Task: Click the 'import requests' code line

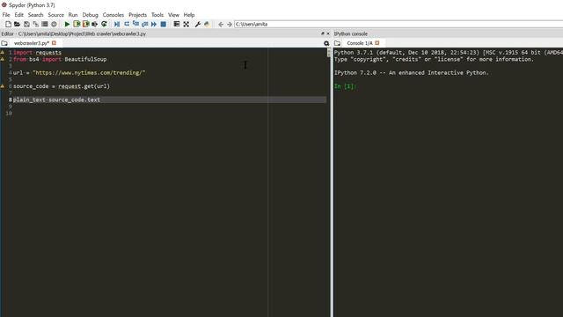Action: 37,53
